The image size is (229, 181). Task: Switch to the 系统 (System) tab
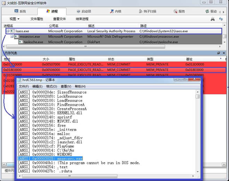pos(21,11)
